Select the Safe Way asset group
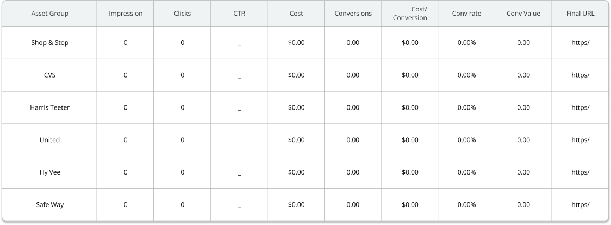 [49, 205]
